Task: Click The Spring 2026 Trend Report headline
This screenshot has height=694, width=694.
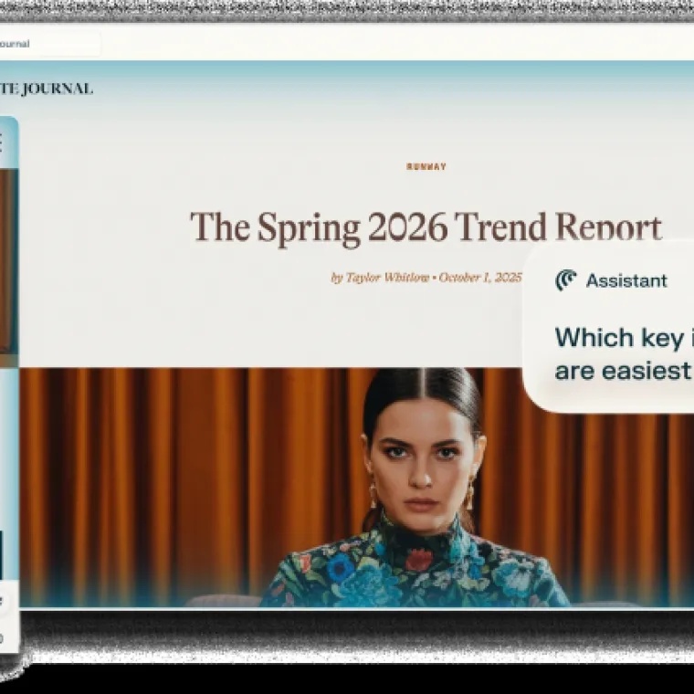Action: coord(426,227)
